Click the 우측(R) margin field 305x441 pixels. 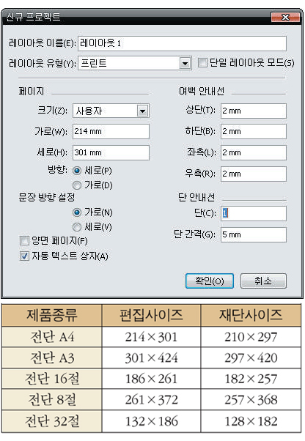coord(254,174)
